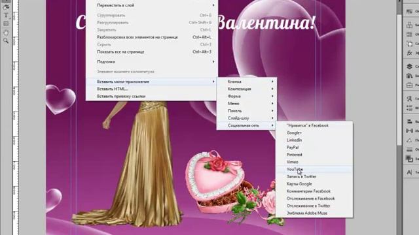This screenshot has height=235, width=419.
Task: Click the canvas vertical scrollbar thumb
Action: 399,80
